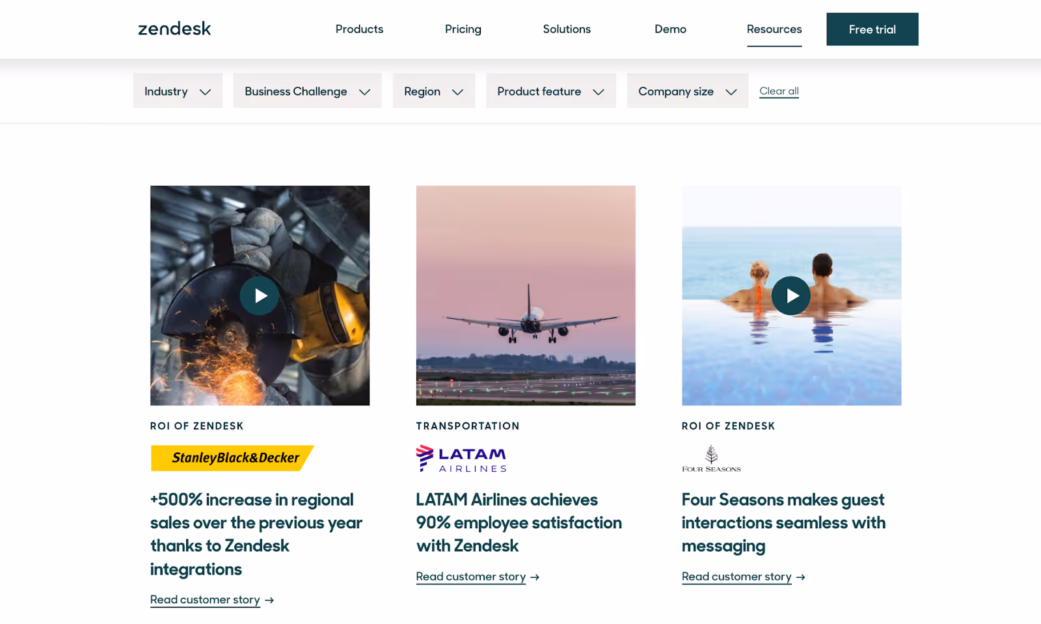Click arrow next to Stanley Read customer story
Screen dimensions: 1041x624
[x=269, y=601]
